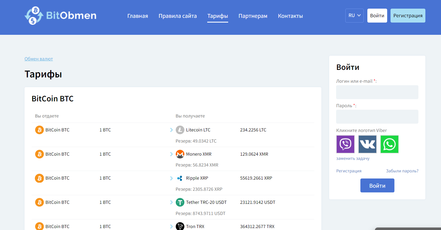This screenshot has width=441, height=230.
Task: Click the Резерв: 49.0342 LTC text
Action: [x=196, y=141]
